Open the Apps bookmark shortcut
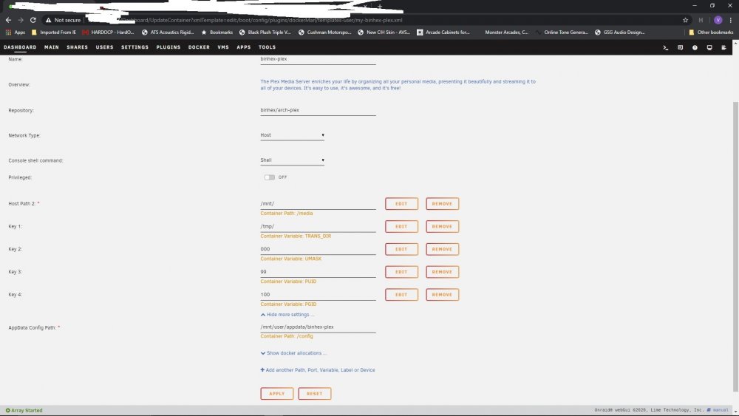Viewport: 739px width, 416px height. pos(15,33)
